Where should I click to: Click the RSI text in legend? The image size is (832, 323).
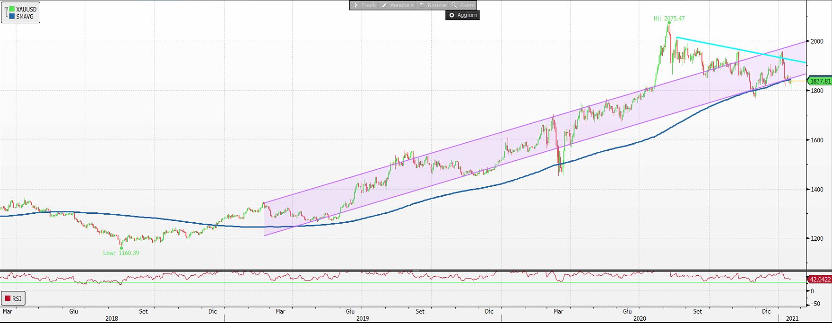click(17, 298)
